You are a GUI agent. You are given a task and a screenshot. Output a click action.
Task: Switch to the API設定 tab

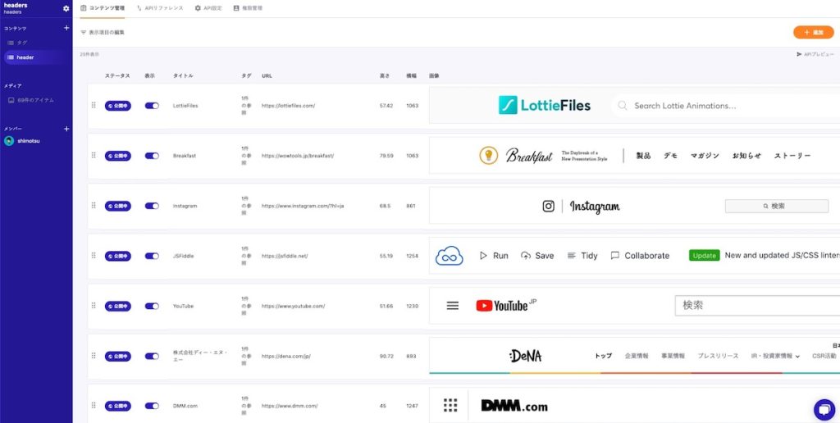tap(208, 8)
